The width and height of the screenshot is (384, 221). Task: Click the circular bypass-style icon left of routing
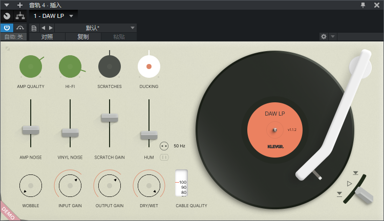[7, 16]
